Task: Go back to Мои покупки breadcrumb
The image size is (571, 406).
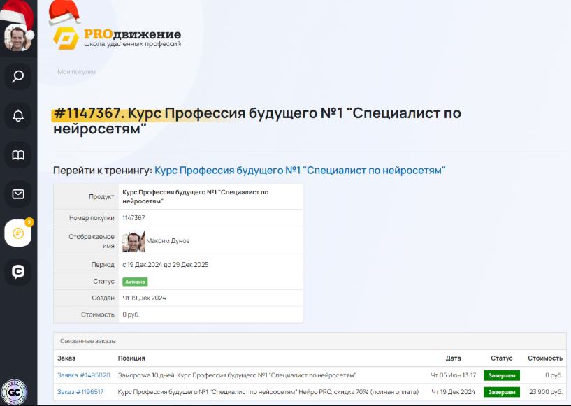Action: pos(76,71)
